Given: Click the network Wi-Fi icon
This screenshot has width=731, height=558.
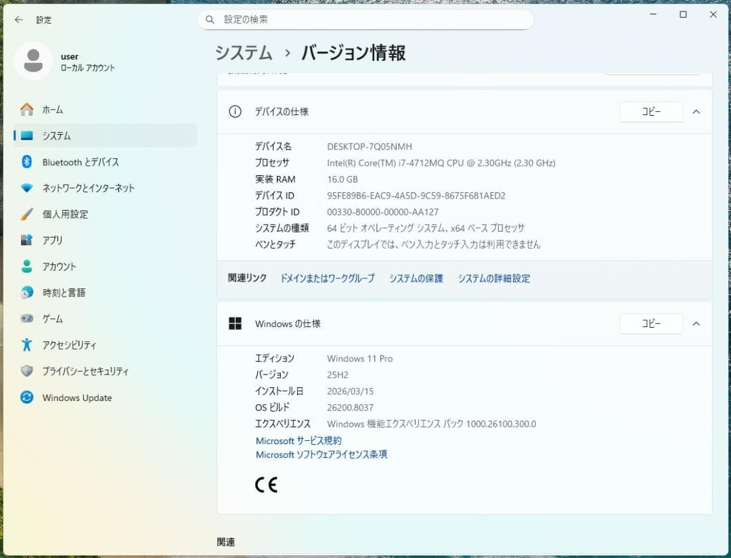Looking at the screenshot, I should point(27,188).
